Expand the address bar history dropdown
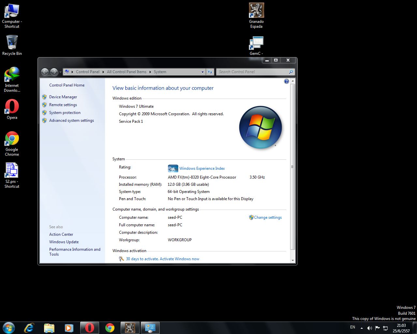Image resolution: width=417 pixels, height=334 pixels. click(x=202, y=72)
